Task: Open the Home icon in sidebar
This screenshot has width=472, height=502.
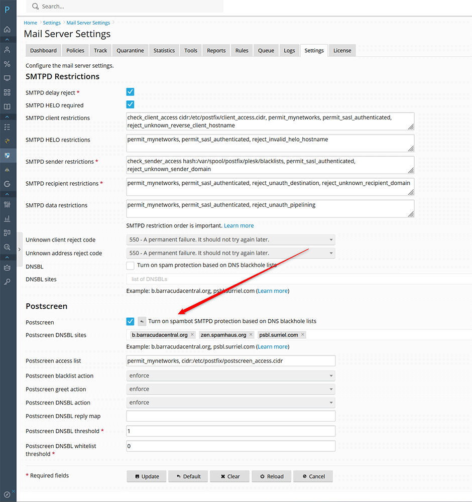Action: coord(7,30)
